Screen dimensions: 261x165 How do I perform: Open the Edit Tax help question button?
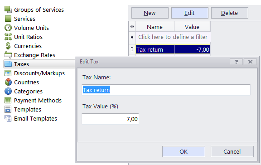236,62
